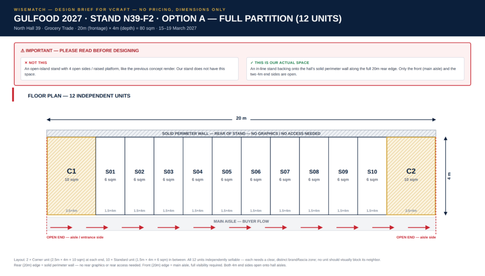The image size is (485, 276).
Task: Click the OPEN END aisle / entrance side label
Action: [x=75, y=237]
